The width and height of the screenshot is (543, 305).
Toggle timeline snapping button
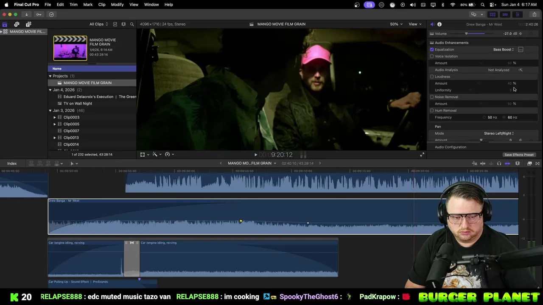pyautogui.click(x=507, y=164)
